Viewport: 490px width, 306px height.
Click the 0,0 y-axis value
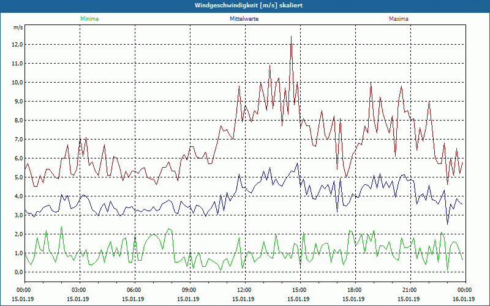tap(19, 272)
